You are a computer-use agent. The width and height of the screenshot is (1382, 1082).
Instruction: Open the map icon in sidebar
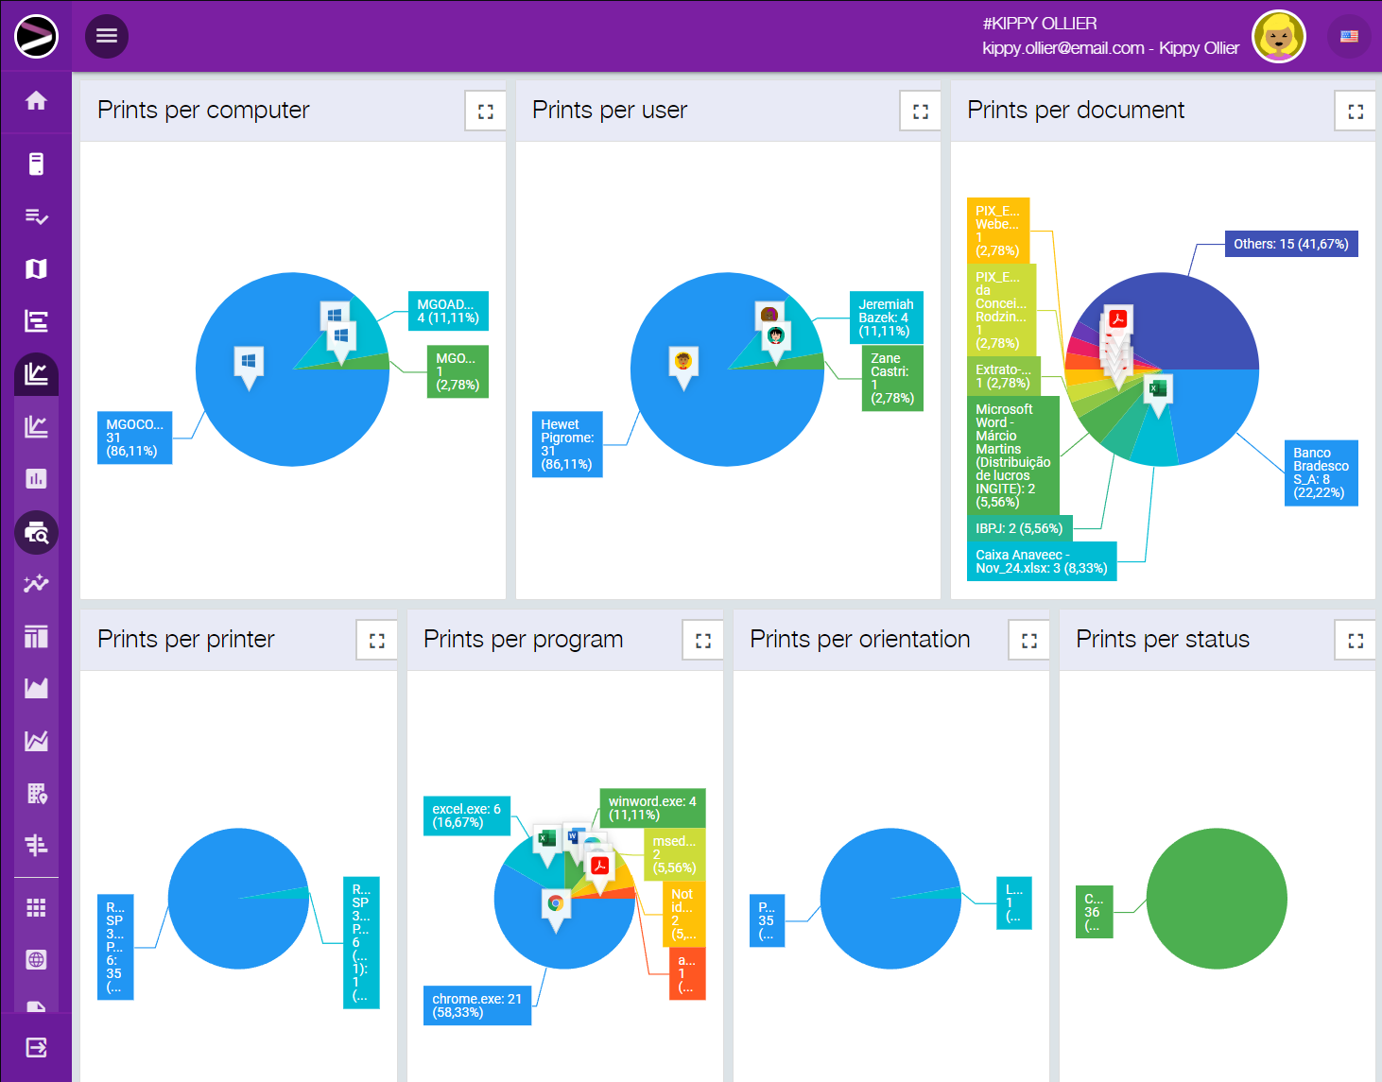(x=36, y=269)
